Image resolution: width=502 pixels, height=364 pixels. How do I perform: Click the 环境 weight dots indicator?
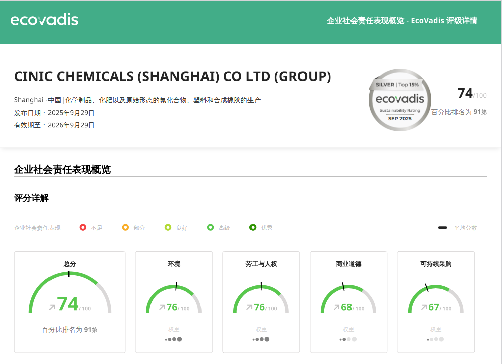174,339
